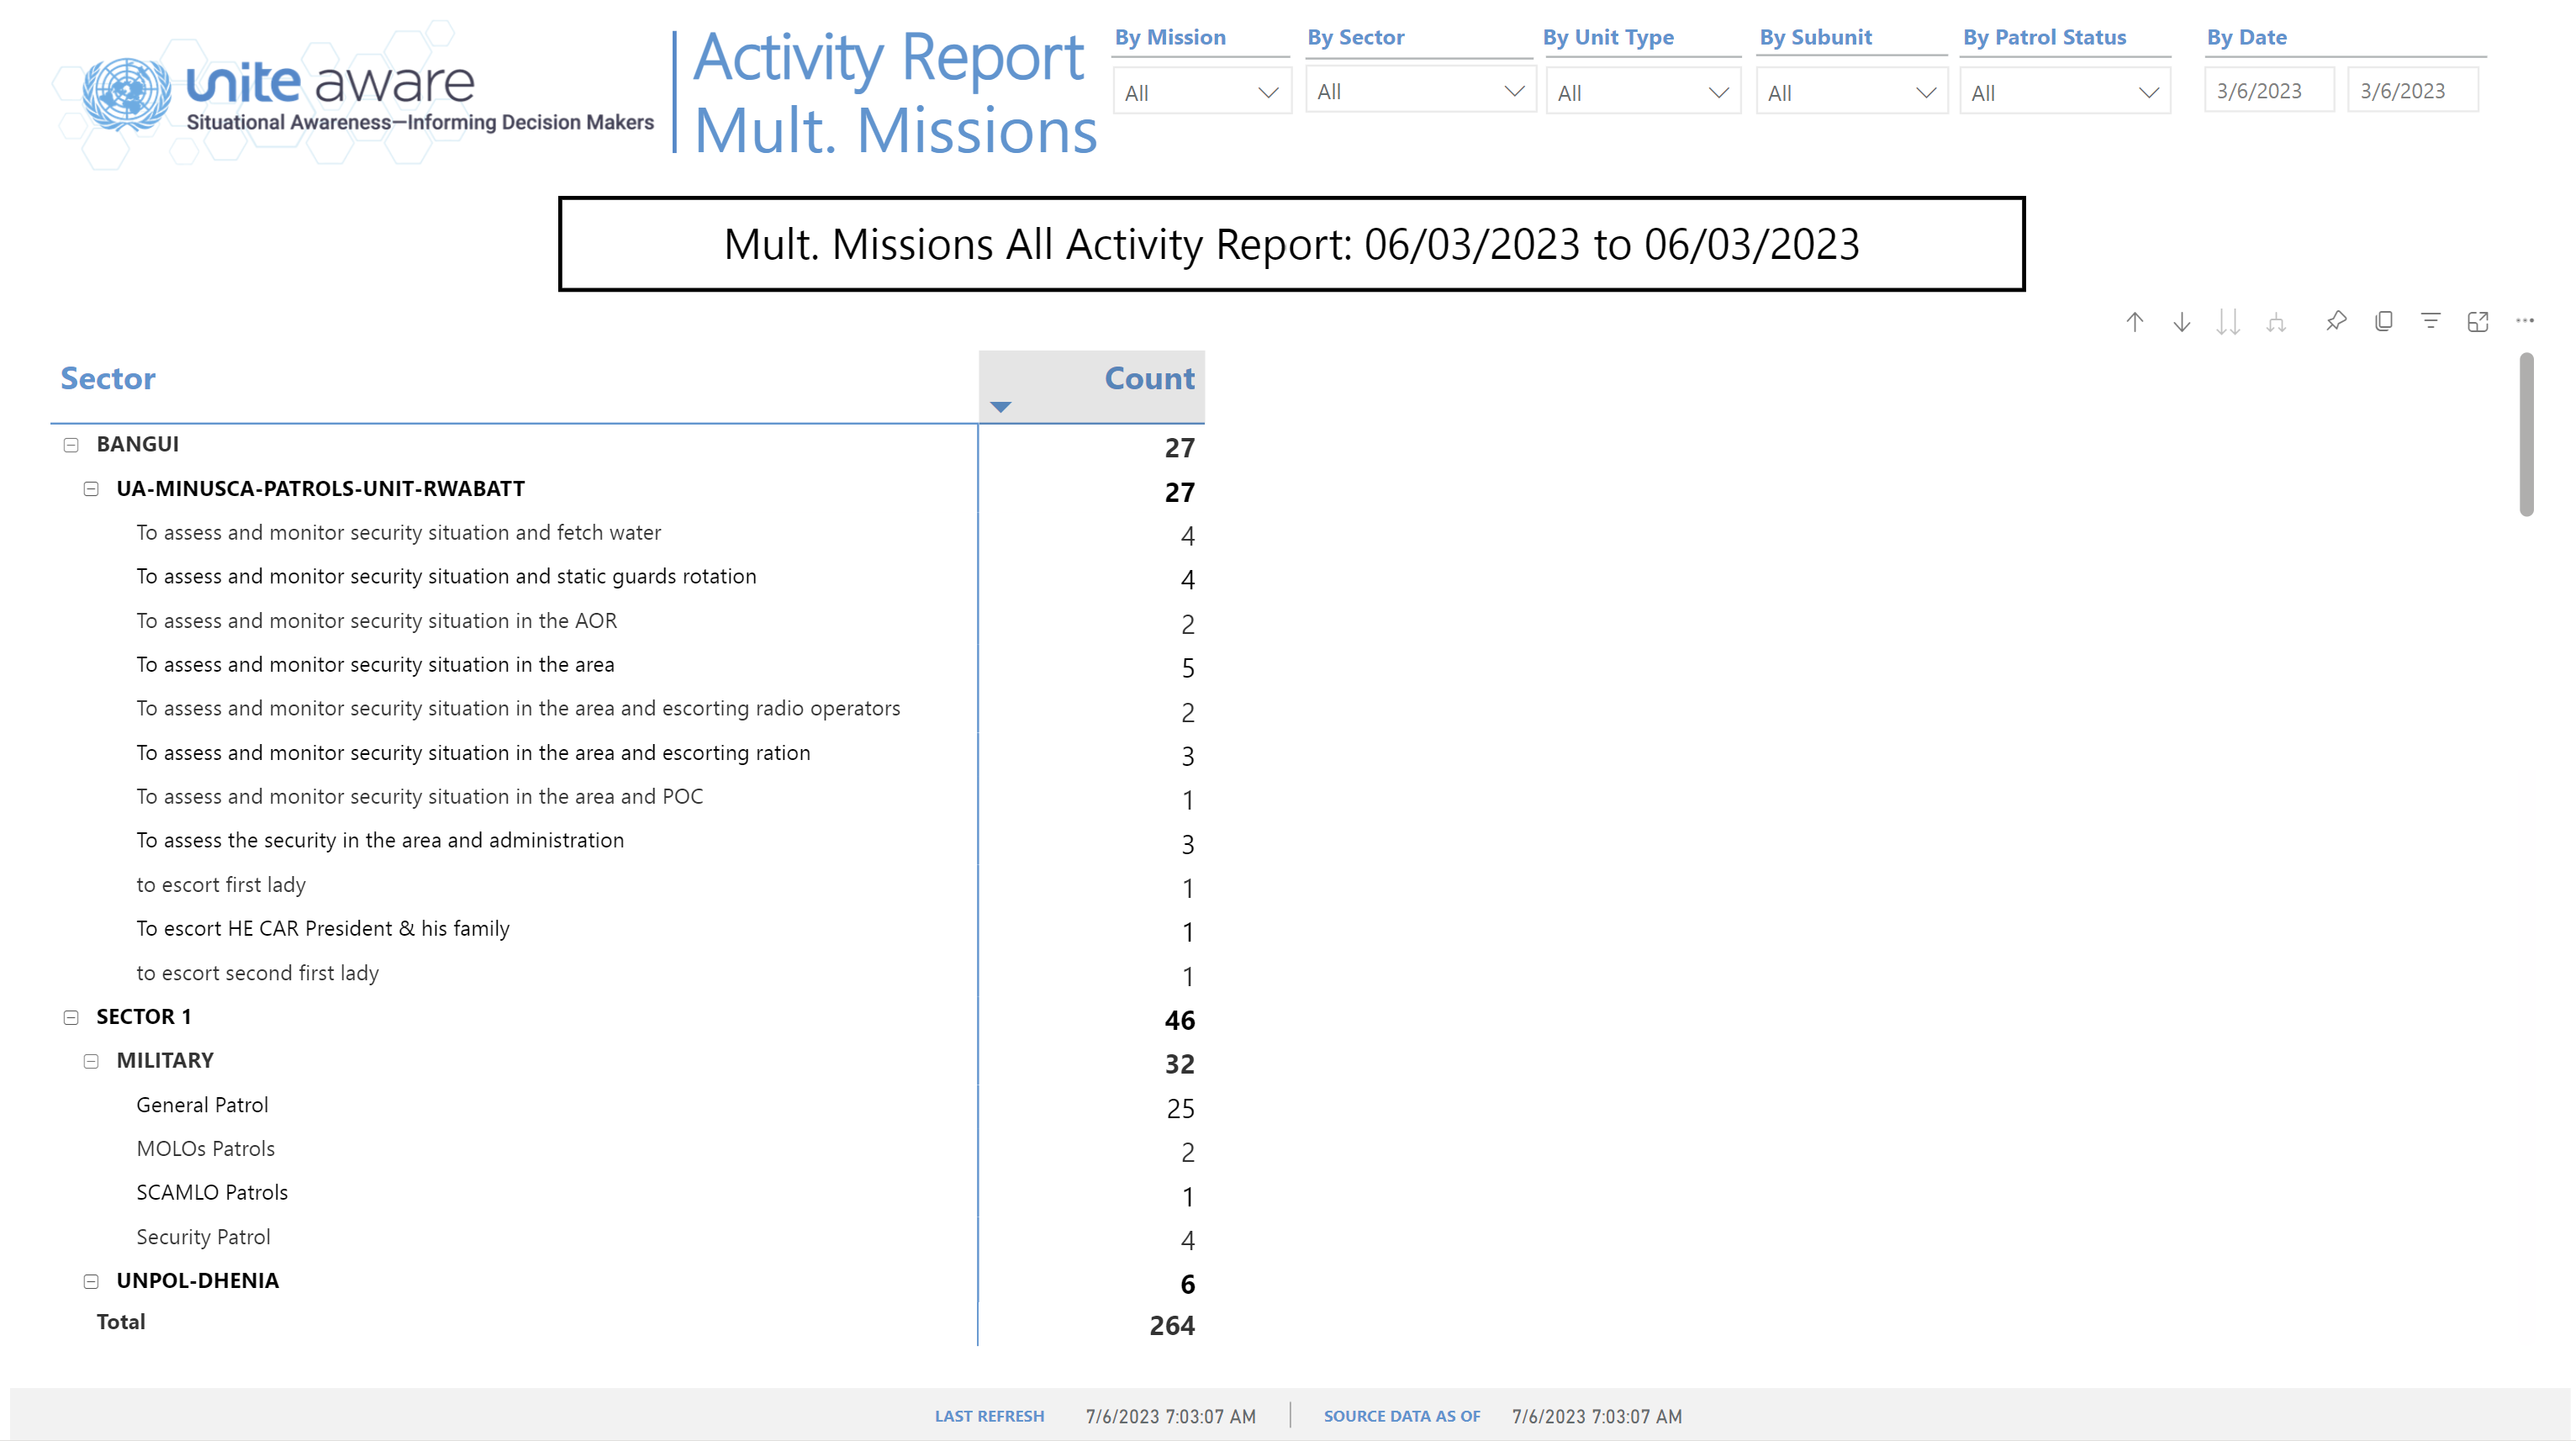
Task: Collapse the SECTOR 1 row
Action: 71,1017
